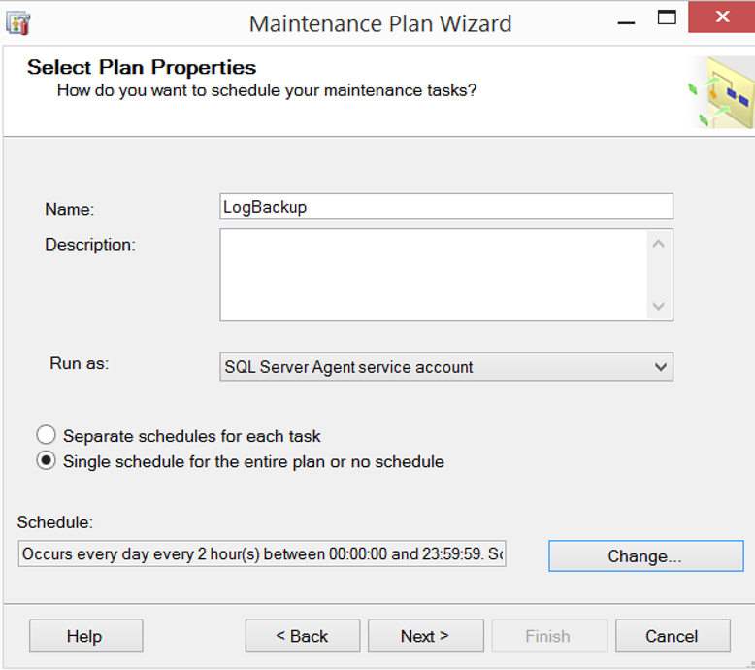
Task: Click the Description box scroll up arrow
Action: point(659,244)
